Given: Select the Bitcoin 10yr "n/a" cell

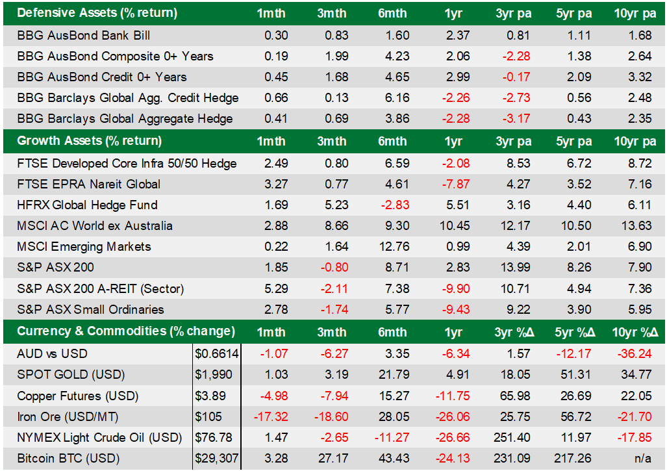Looking at the screenshot, I should pos(642,459).
